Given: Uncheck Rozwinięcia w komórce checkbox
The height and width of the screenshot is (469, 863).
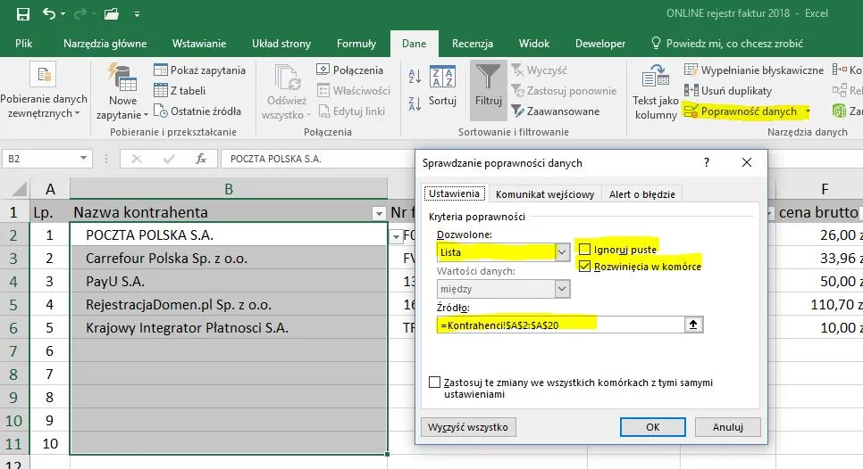Looking at the screenshot, I should [x=585, y=266].
